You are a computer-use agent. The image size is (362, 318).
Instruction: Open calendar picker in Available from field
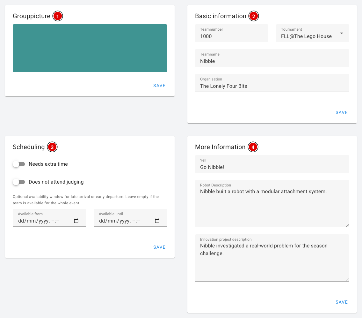pos(76,221)
